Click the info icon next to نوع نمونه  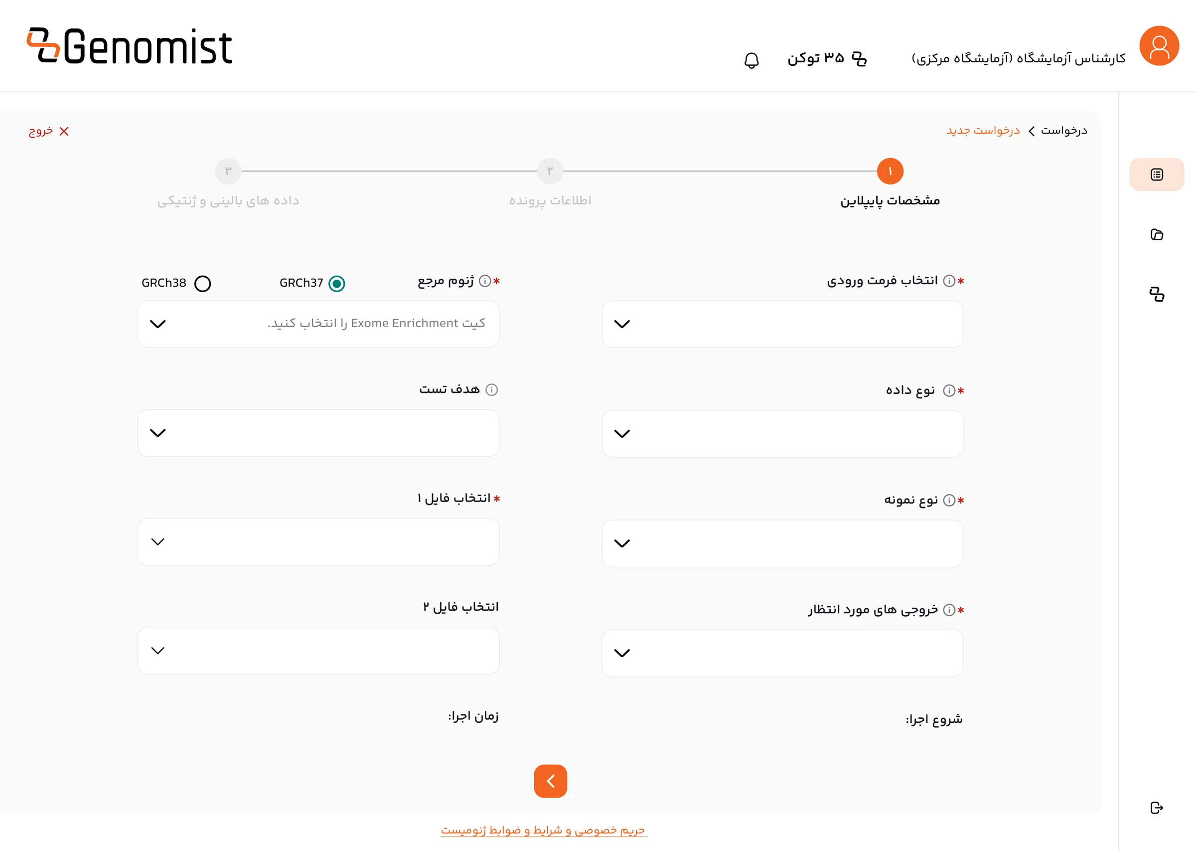(949, 501)
